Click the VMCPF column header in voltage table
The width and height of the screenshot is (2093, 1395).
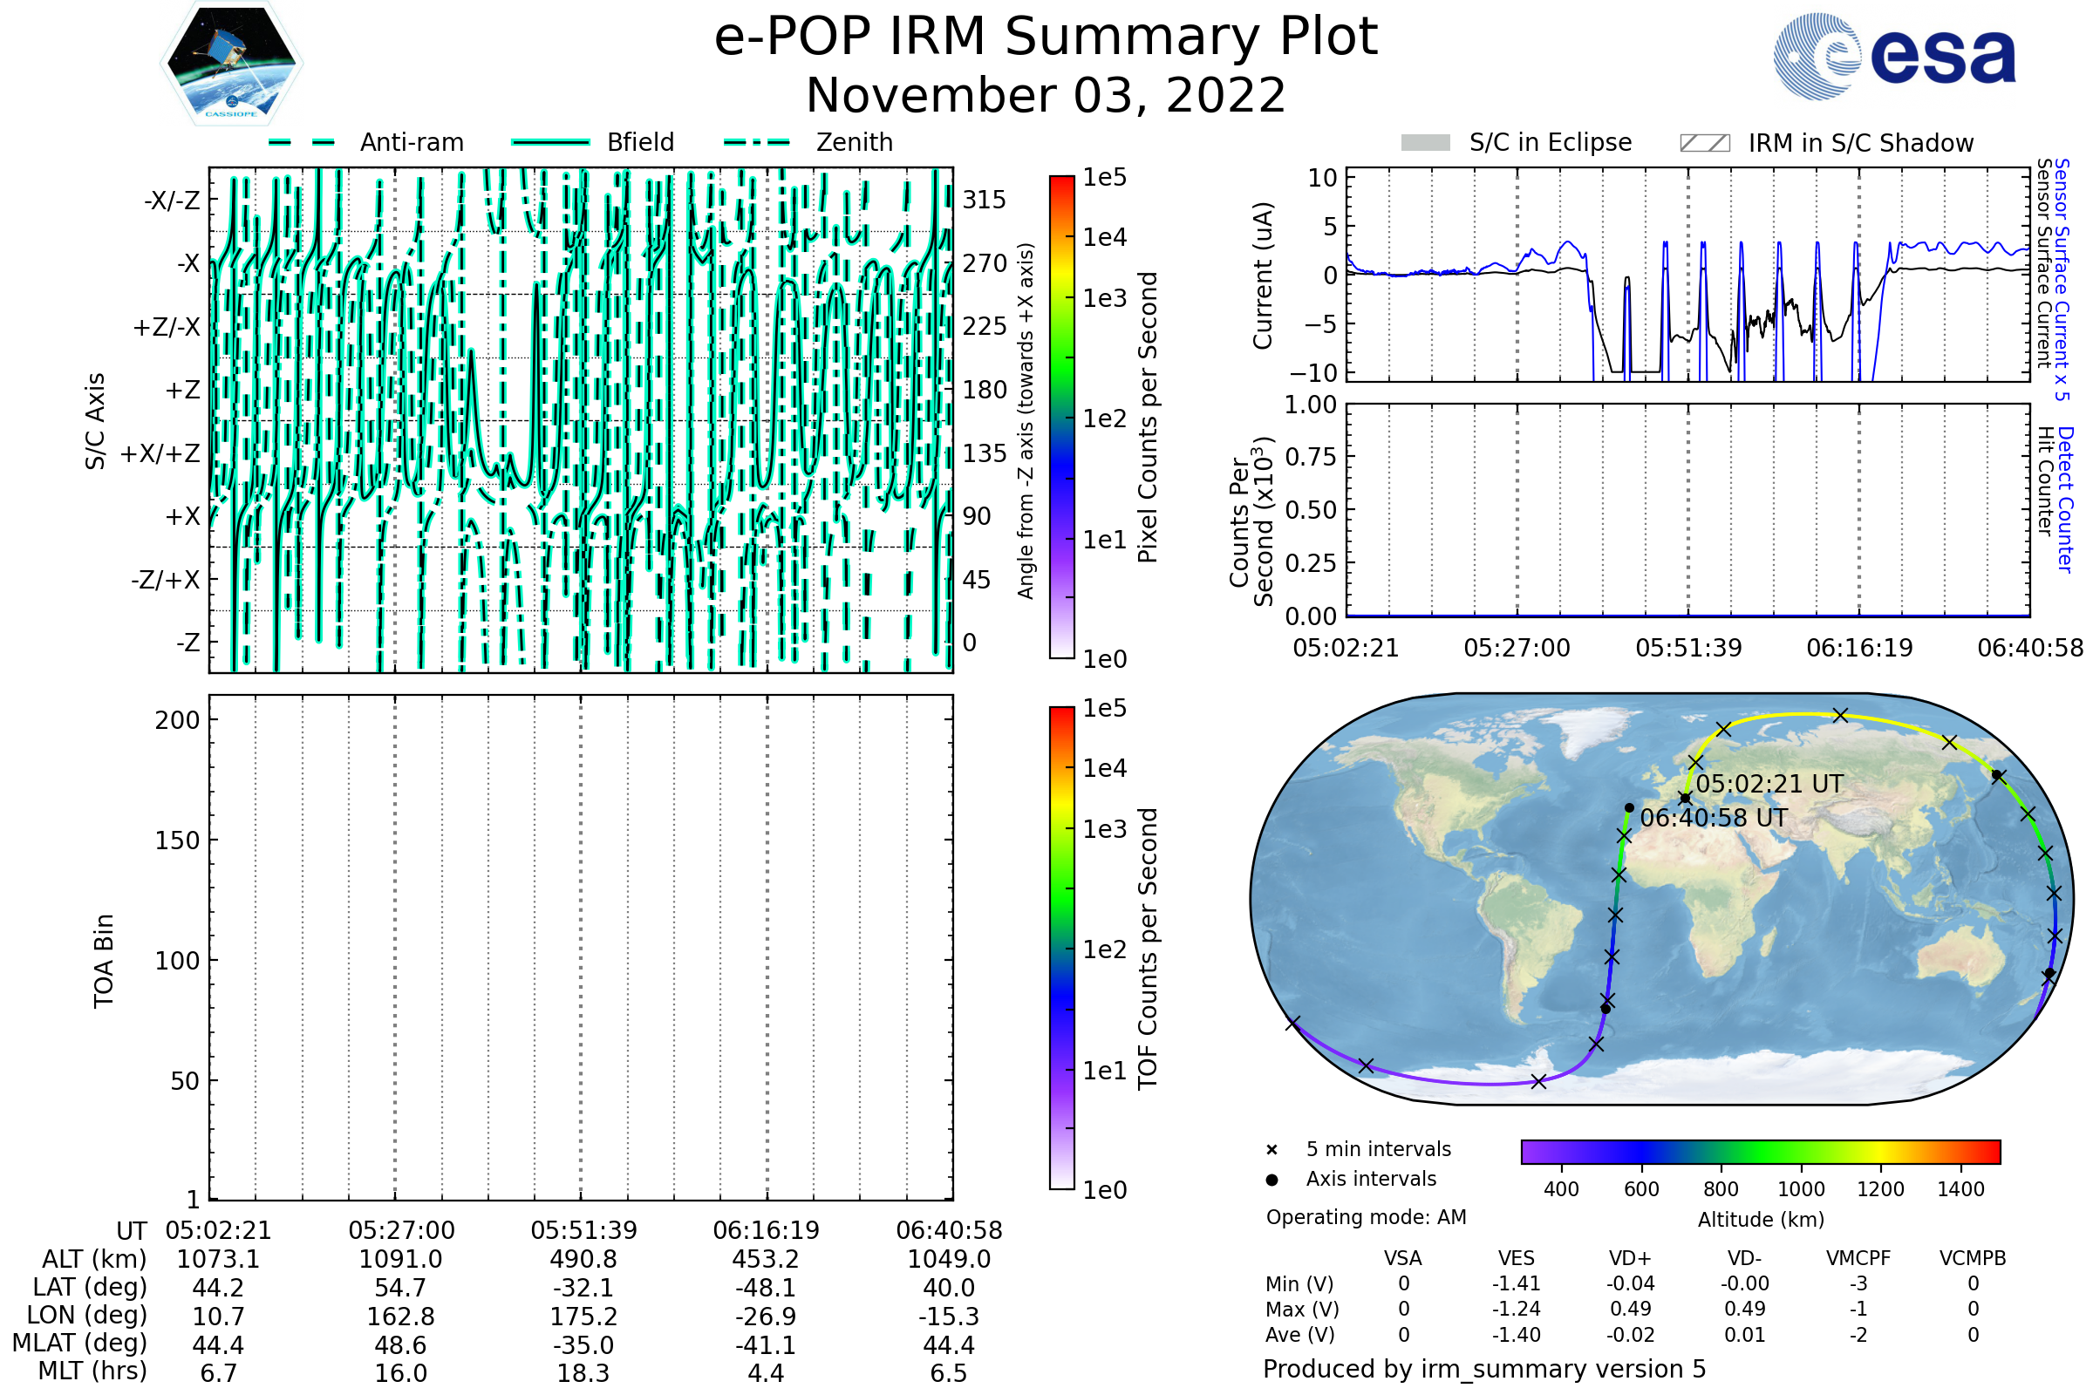(1858, 1258)
